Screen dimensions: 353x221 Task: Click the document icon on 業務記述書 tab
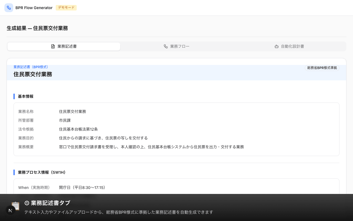click(x=53, y=46)
